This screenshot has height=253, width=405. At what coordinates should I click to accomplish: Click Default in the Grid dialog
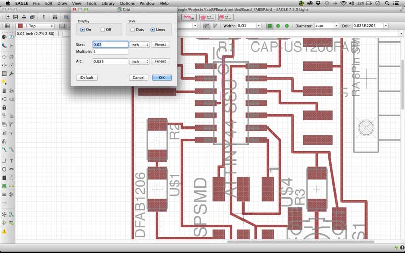click(x=87, y=78)
